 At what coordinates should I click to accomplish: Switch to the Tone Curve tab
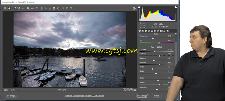tap(143, 31)
